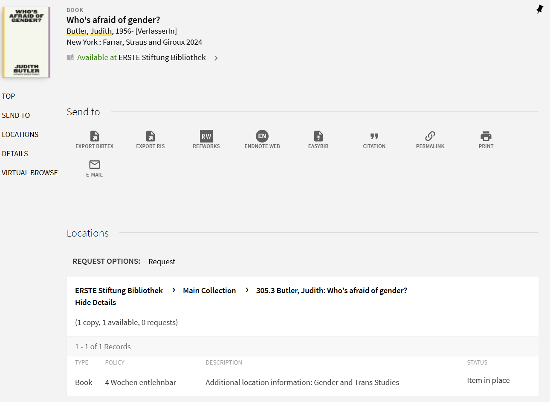550x402 pixels.
Task: Click the 'Item in place' status
Action: 488,380
